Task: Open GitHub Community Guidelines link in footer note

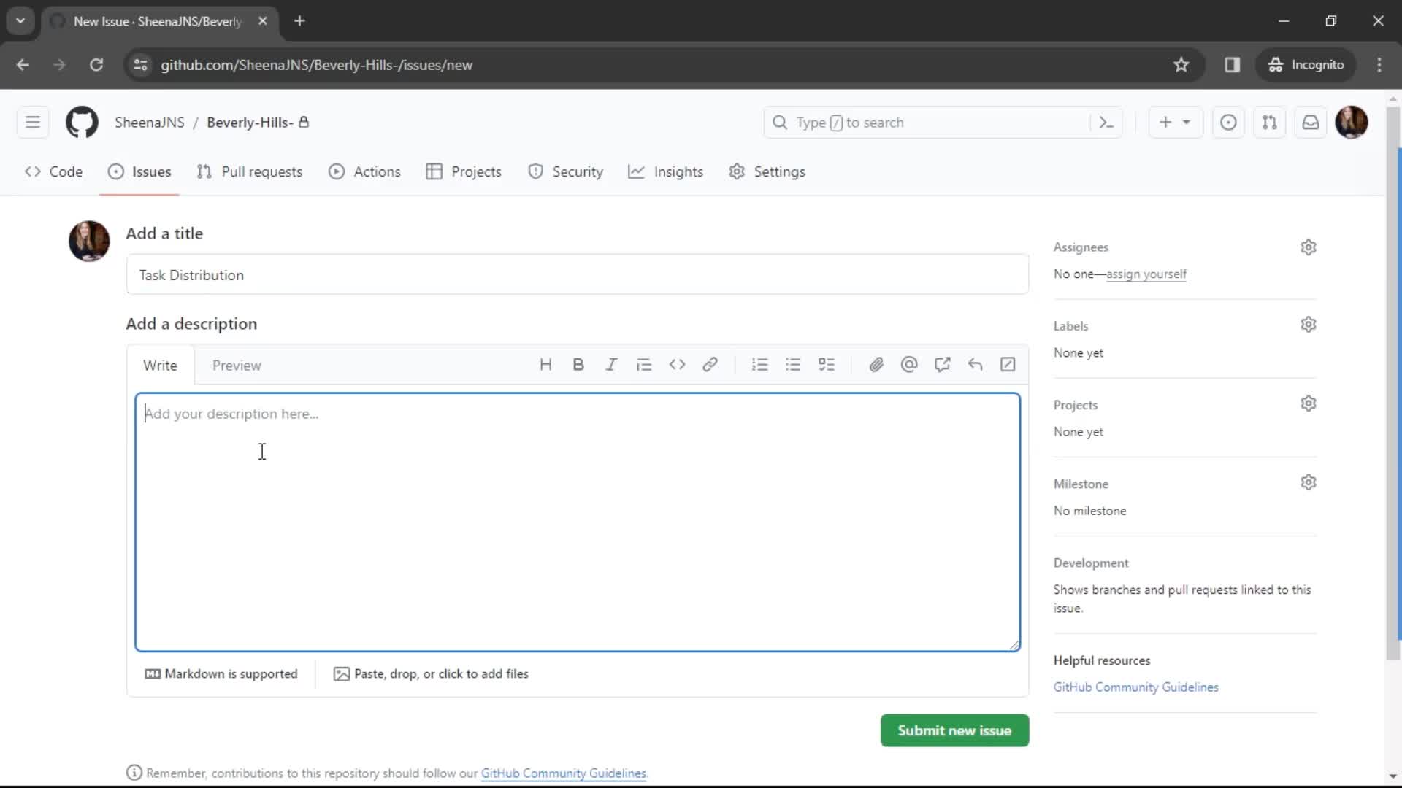Action: (563, 773)
